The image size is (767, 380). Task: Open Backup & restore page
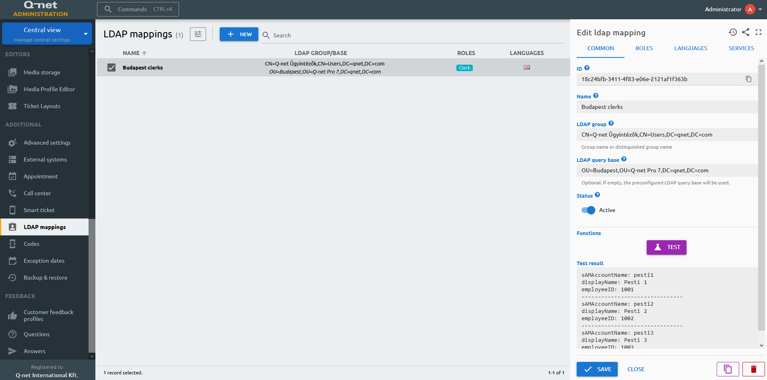coord(44,278)
